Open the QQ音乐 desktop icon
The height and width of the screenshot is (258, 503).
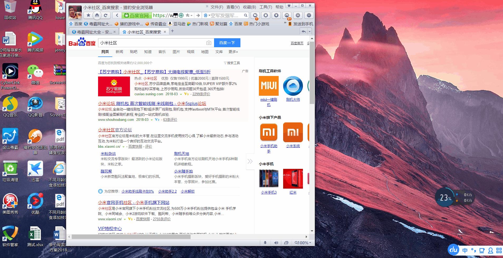pos(10,107)
